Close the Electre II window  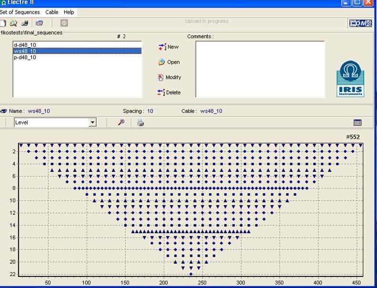pos(368,3)
